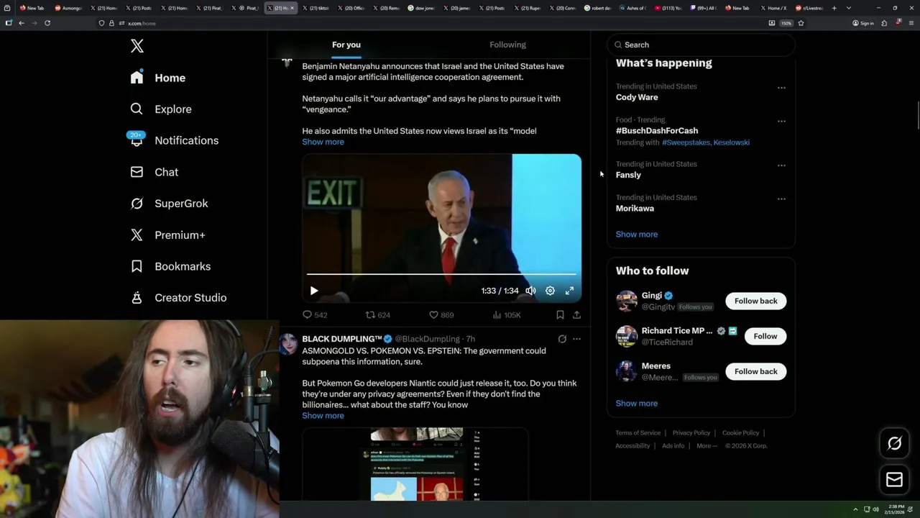This screenshot has height=518, width=920.
Task: Open #BuschDashForCash trending topic
Action: [x=657, y=131]
